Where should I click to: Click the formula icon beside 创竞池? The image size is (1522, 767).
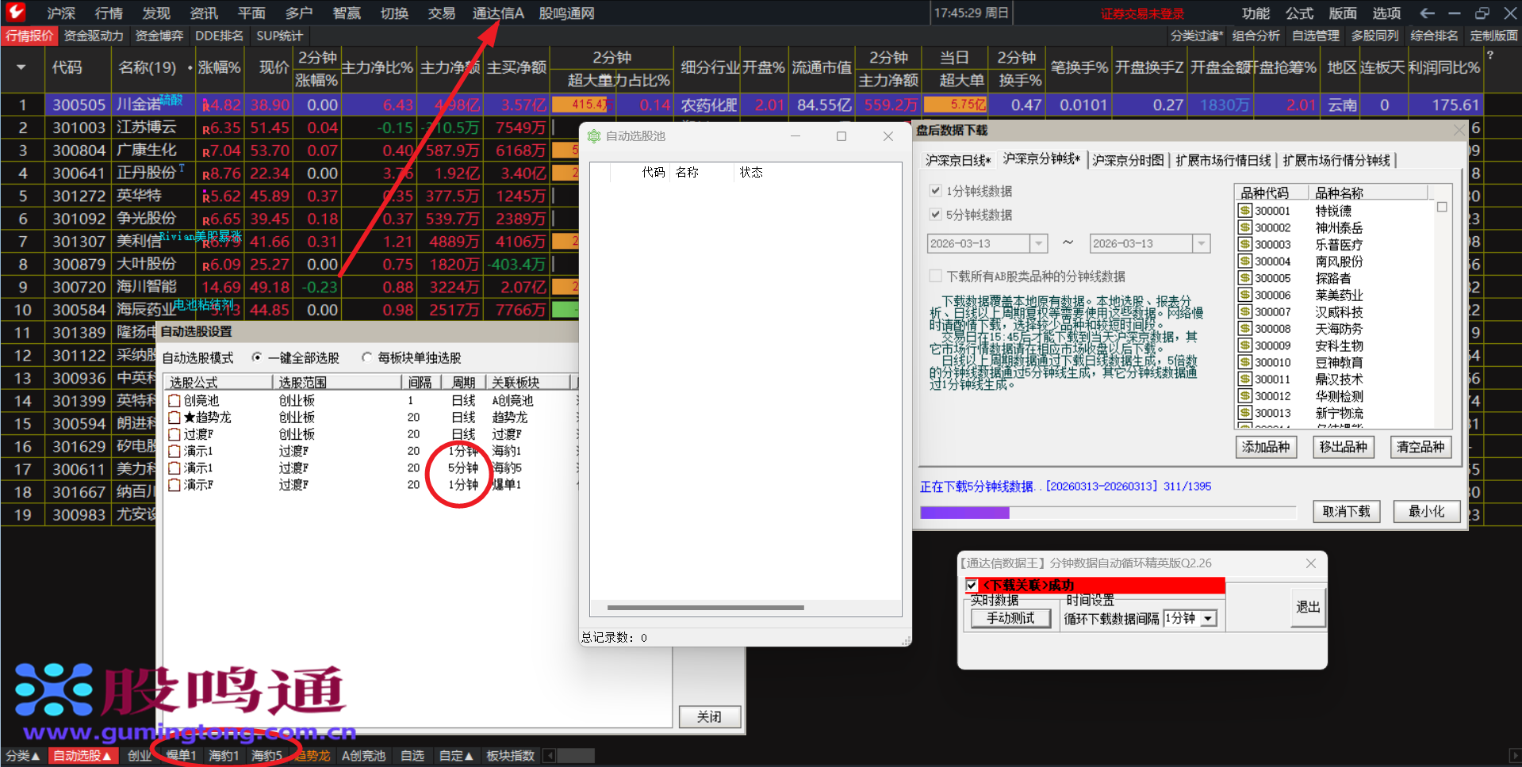click(174, 401)
